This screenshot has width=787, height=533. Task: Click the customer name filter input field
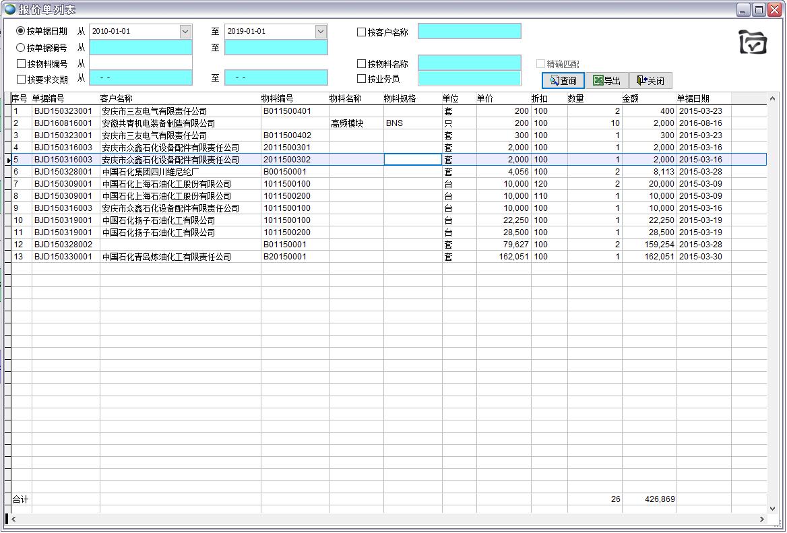pos(469,32)
